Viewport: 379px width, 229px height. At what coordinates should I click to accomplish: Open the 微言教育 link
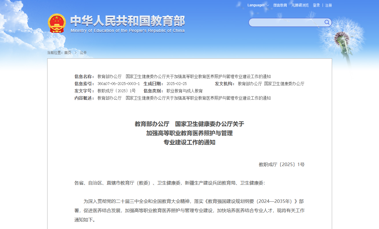280,5
